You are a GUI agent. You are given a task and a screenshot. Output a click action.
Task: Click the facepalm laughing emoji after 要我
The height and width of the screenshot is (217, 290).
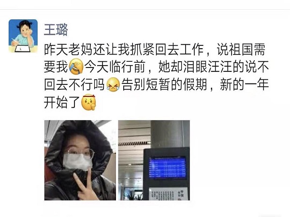[76, 67]
